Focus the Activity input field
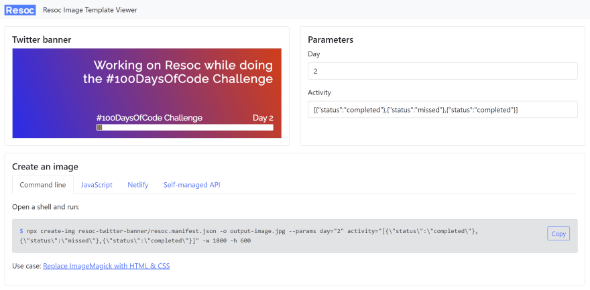Screen dimensions: 590x290 (x=442, y=109)
